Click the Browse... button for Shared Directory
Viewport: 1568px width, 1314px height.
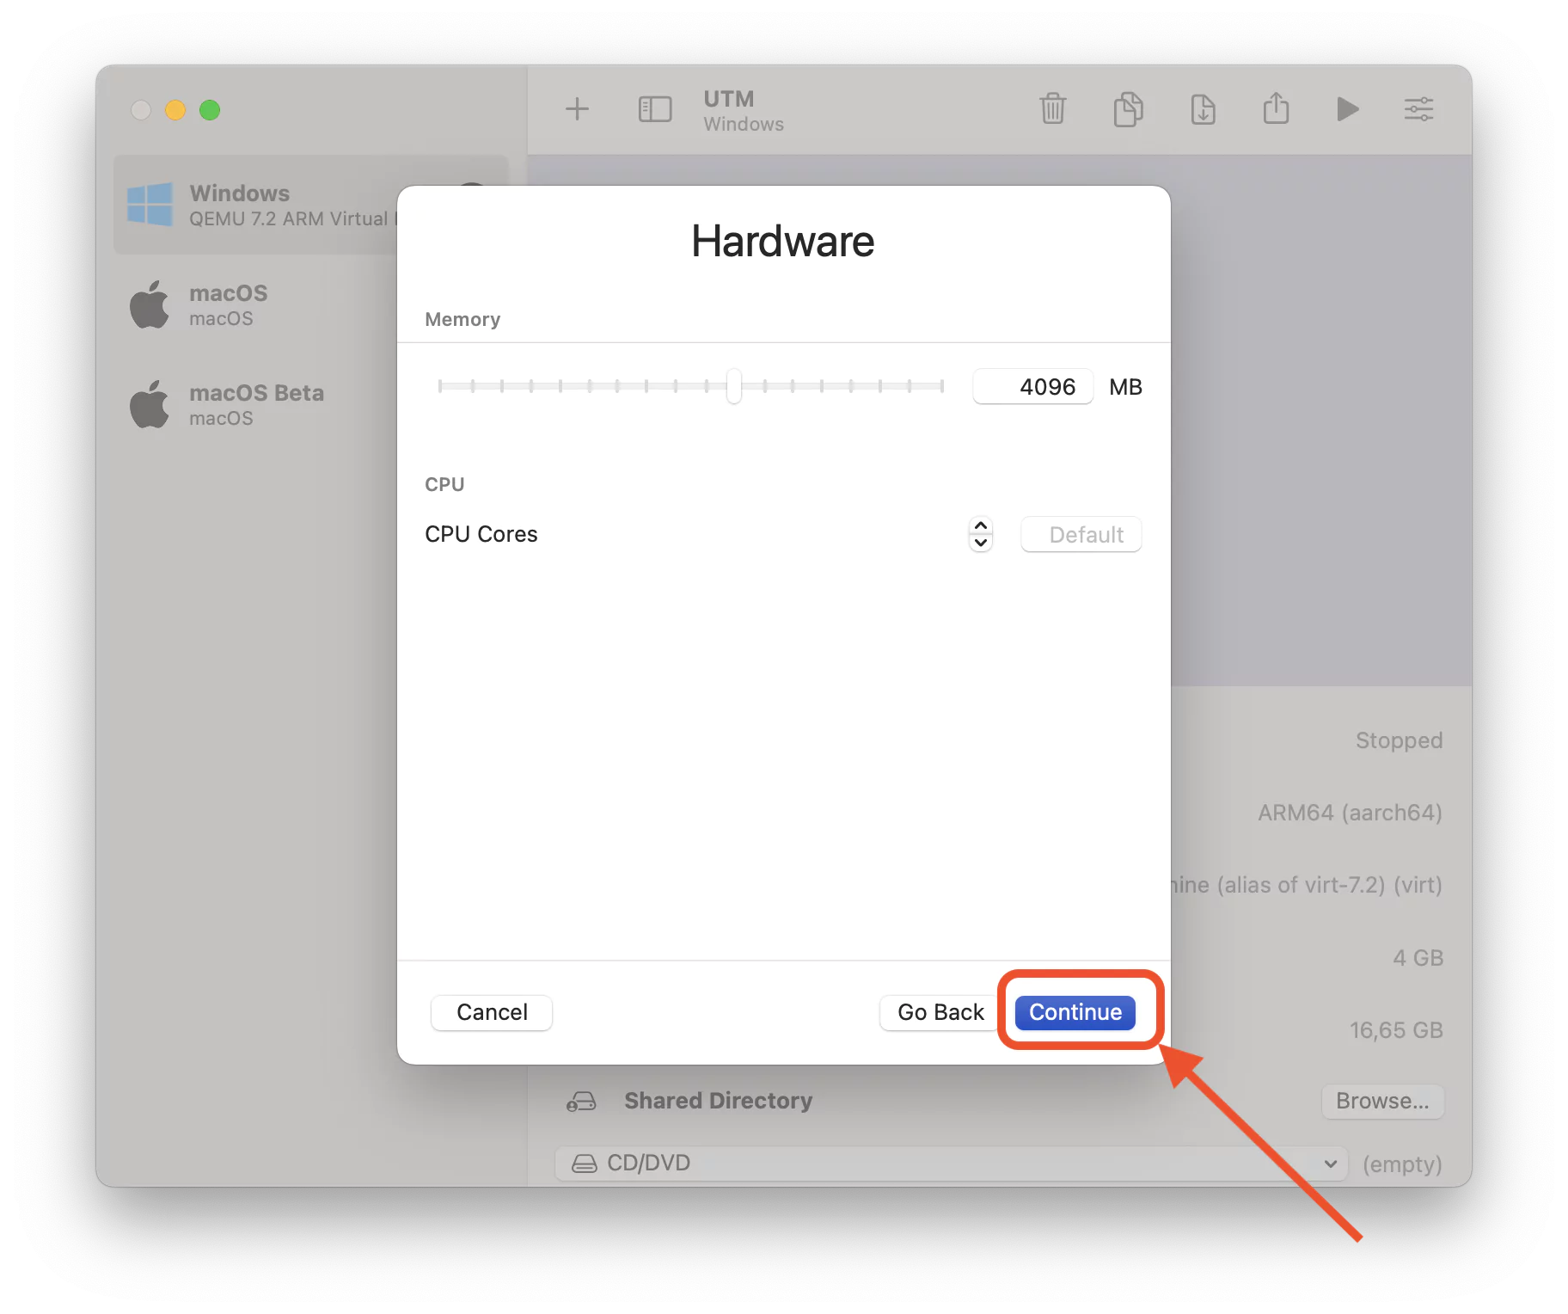[1382, 1101]
